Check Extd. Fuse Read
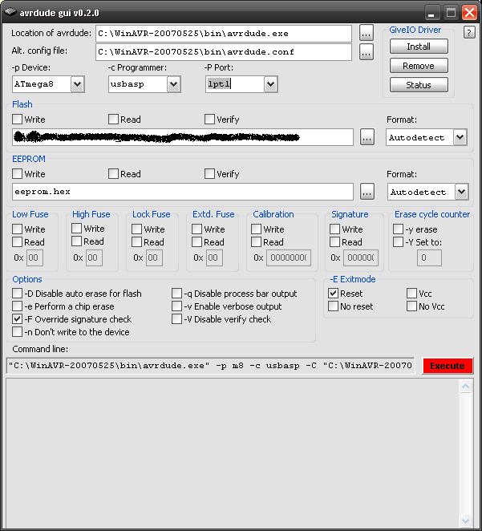482x531 pixels. point(197,242)
